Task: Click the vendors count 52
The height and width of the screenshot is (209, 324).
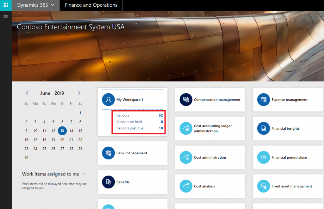Action: 161,115
